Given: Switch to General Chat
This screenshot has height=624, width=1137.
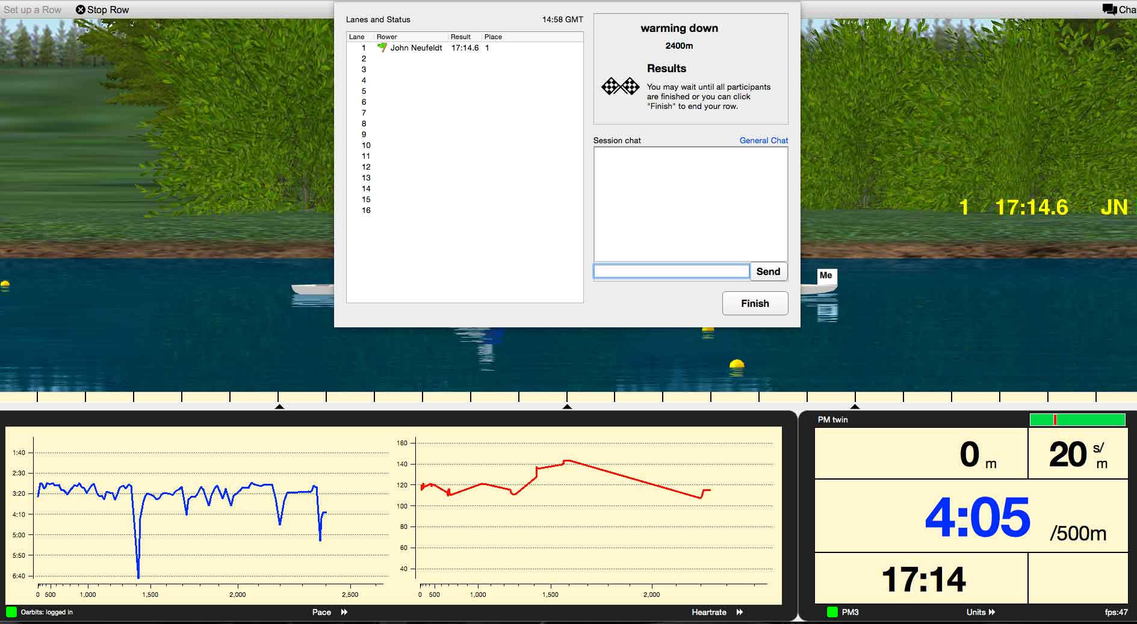Looking at the screenshot, I should tap(763, 140).
